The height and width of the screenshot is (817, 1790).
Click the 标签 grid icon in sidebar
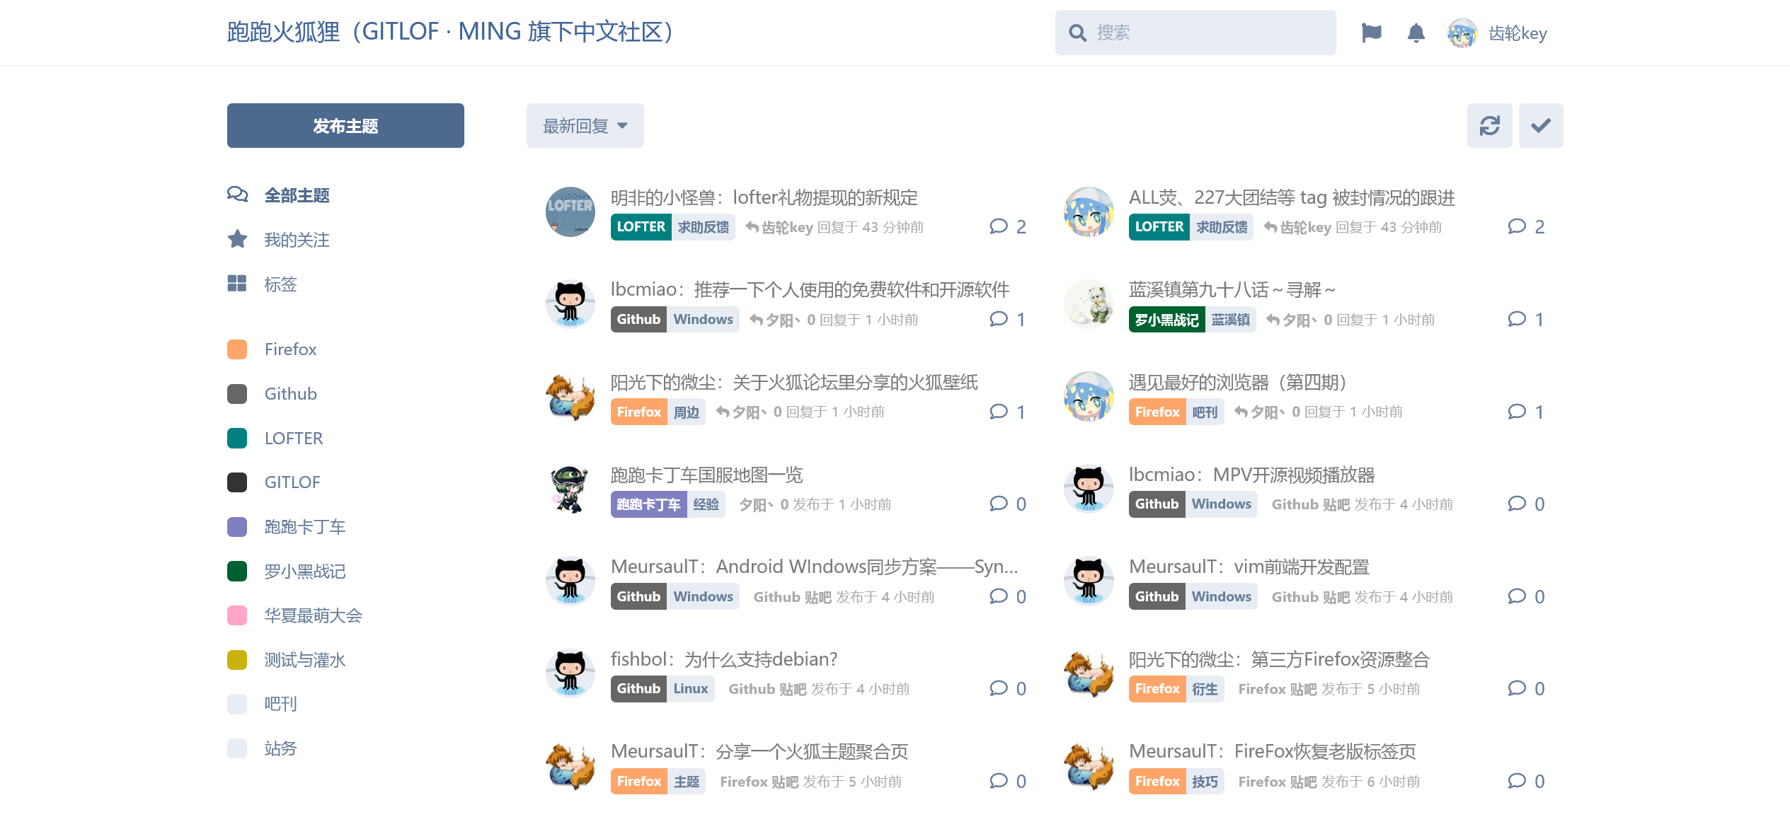[x=237, y=284]
